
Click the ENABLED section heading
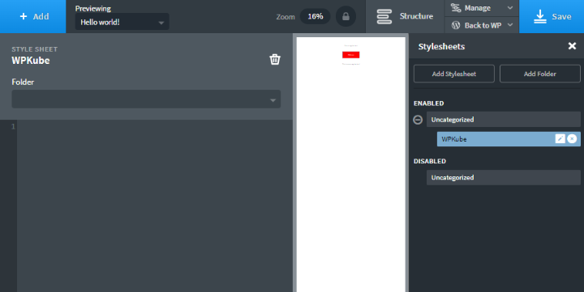(429, 104)
